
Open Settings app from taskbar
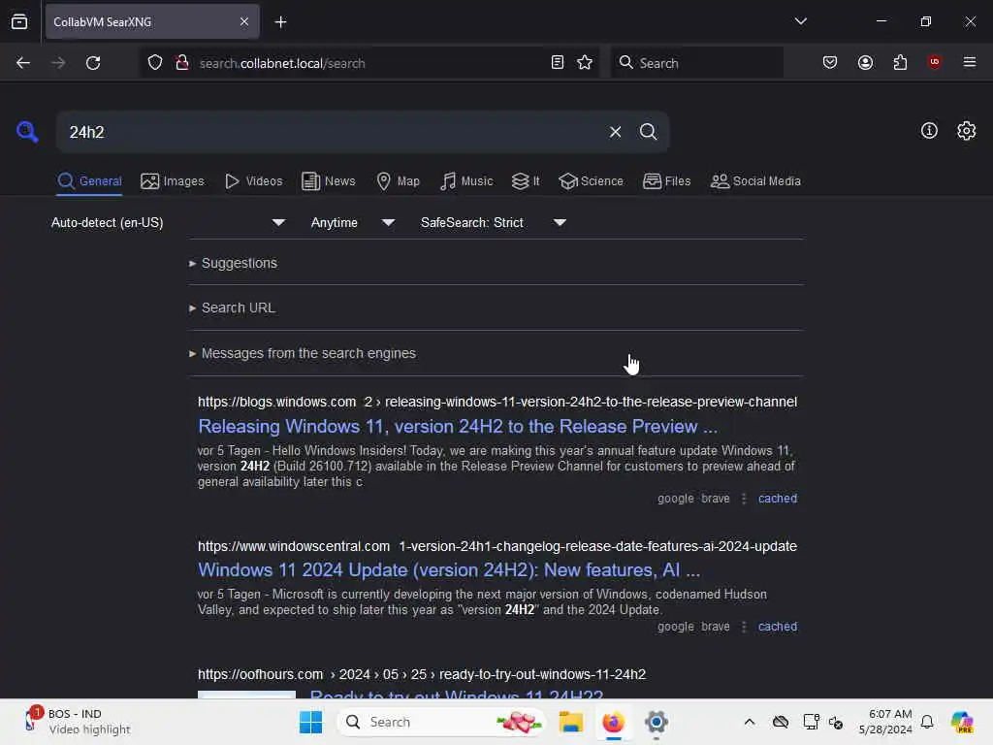pos(657,722)
